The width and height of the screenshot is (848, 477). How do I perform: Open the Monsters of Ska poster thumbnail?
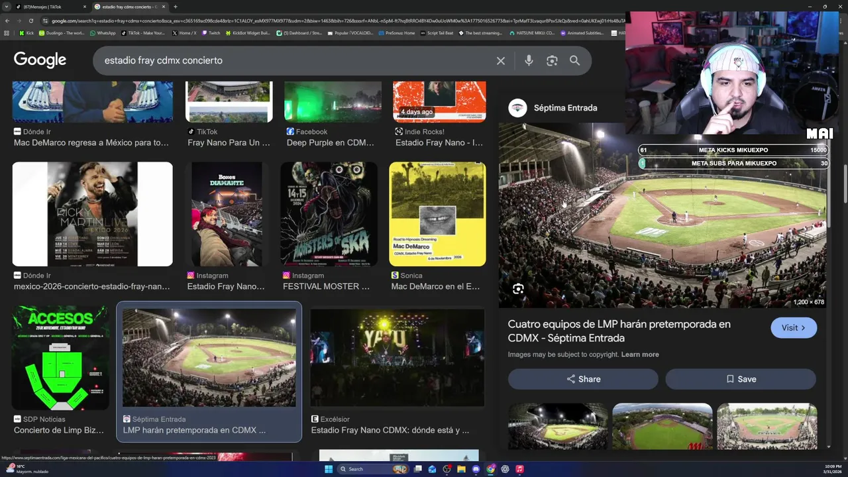pyautogui.click(x=329, y=214)
